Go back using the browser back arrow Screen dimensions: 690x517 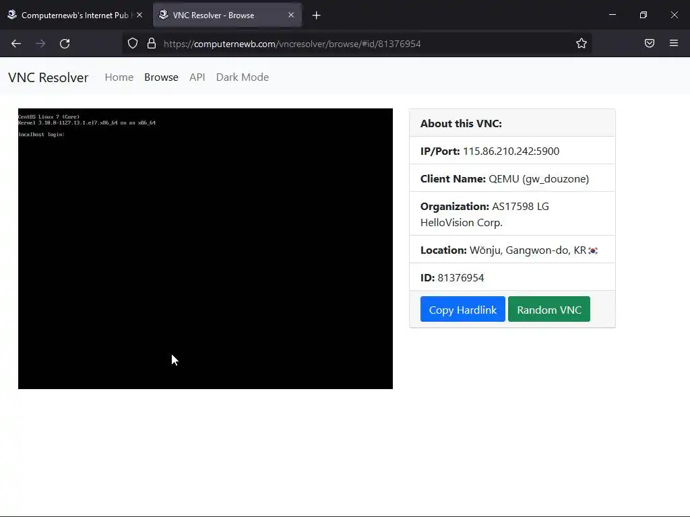pos(16,44)
